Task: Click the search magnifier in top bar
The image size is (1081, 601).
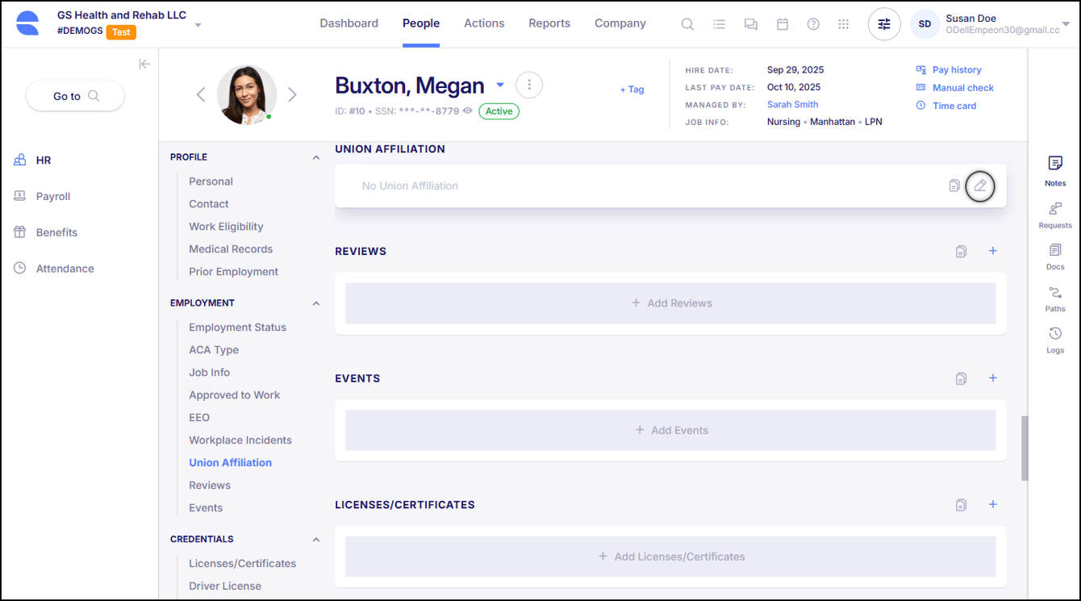Action: click(687, 24)
